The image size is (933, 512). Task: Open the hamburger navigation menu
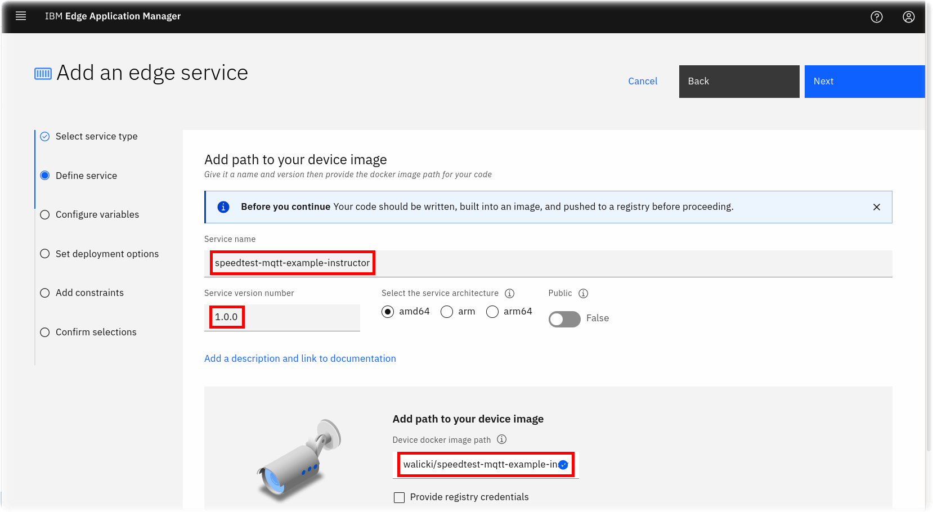21,16
